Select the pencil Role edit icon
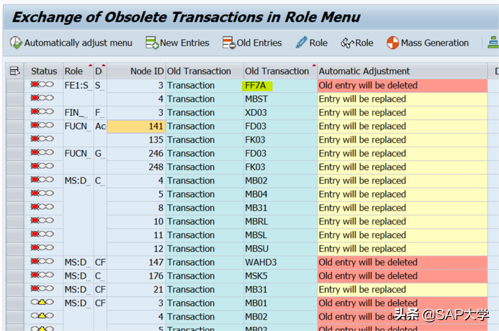Screen dimensions: 499x331 tap(301, 42)
